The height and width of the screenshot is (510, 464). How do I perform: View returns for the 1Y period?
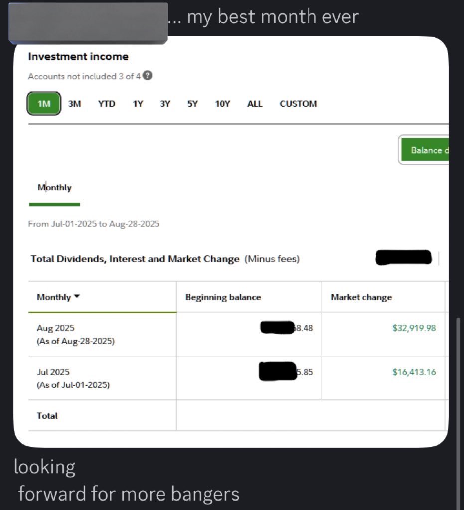pyautogui.click(x=138, y=103)
